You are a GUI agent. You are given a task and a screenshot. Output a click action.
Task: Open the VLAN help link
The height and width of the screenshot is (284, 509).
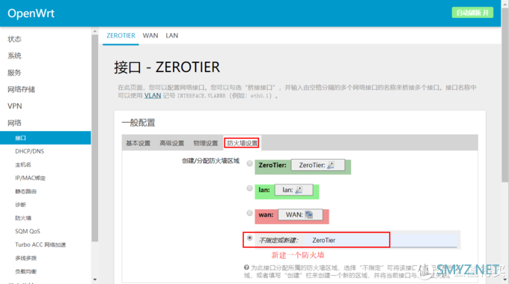153,95
